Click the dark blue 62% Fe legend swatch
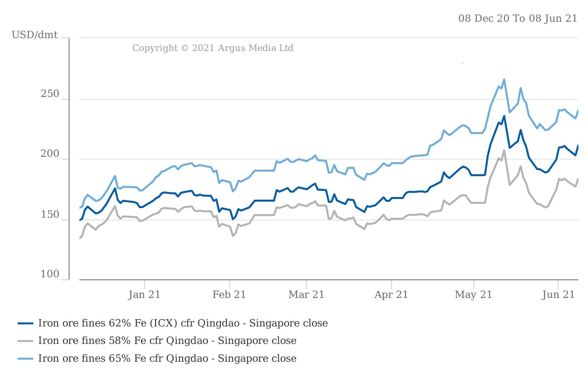This screenshot has height=392, width=588. click(x=25, y=323)
